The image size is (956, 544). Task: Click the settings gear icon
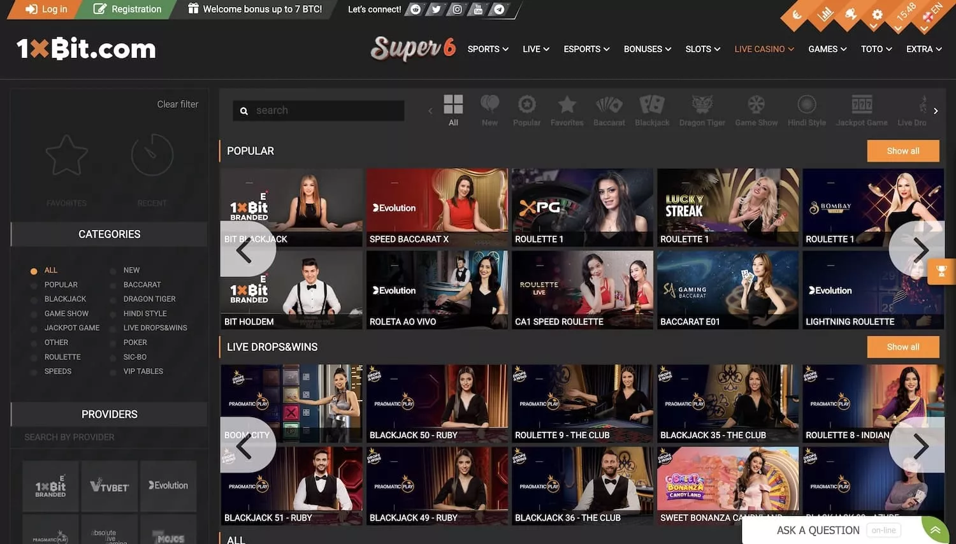coord(877,15)
